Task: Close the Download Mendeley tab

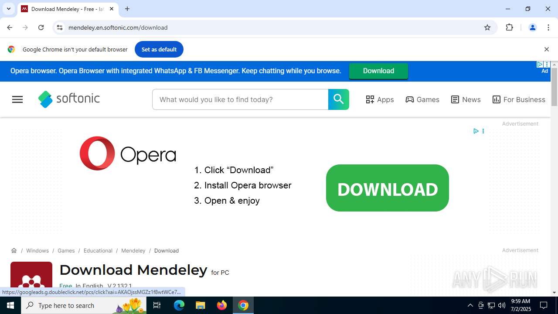Action: [x=112, y=9]
